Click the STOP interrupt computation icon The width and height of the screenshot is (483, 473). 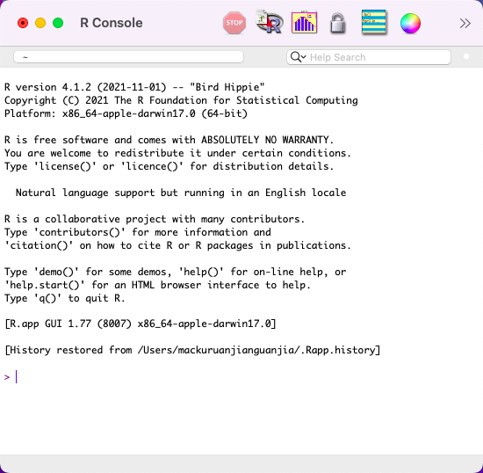tap(234, 23)
